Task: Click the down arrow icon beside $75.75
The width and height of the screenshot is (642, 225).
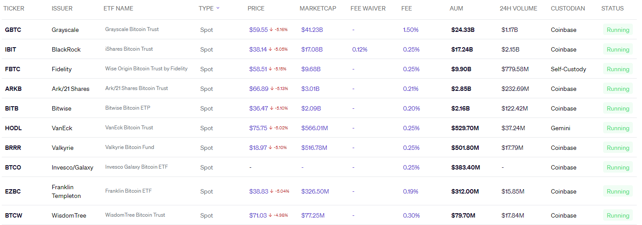Action: 271,128
